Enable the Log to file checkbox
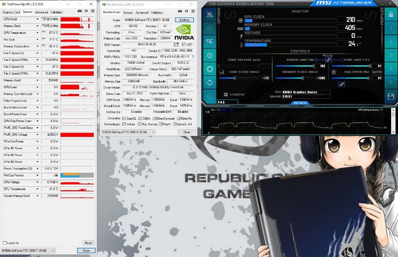Screen dimensions: 398x257 pos(5,243)
